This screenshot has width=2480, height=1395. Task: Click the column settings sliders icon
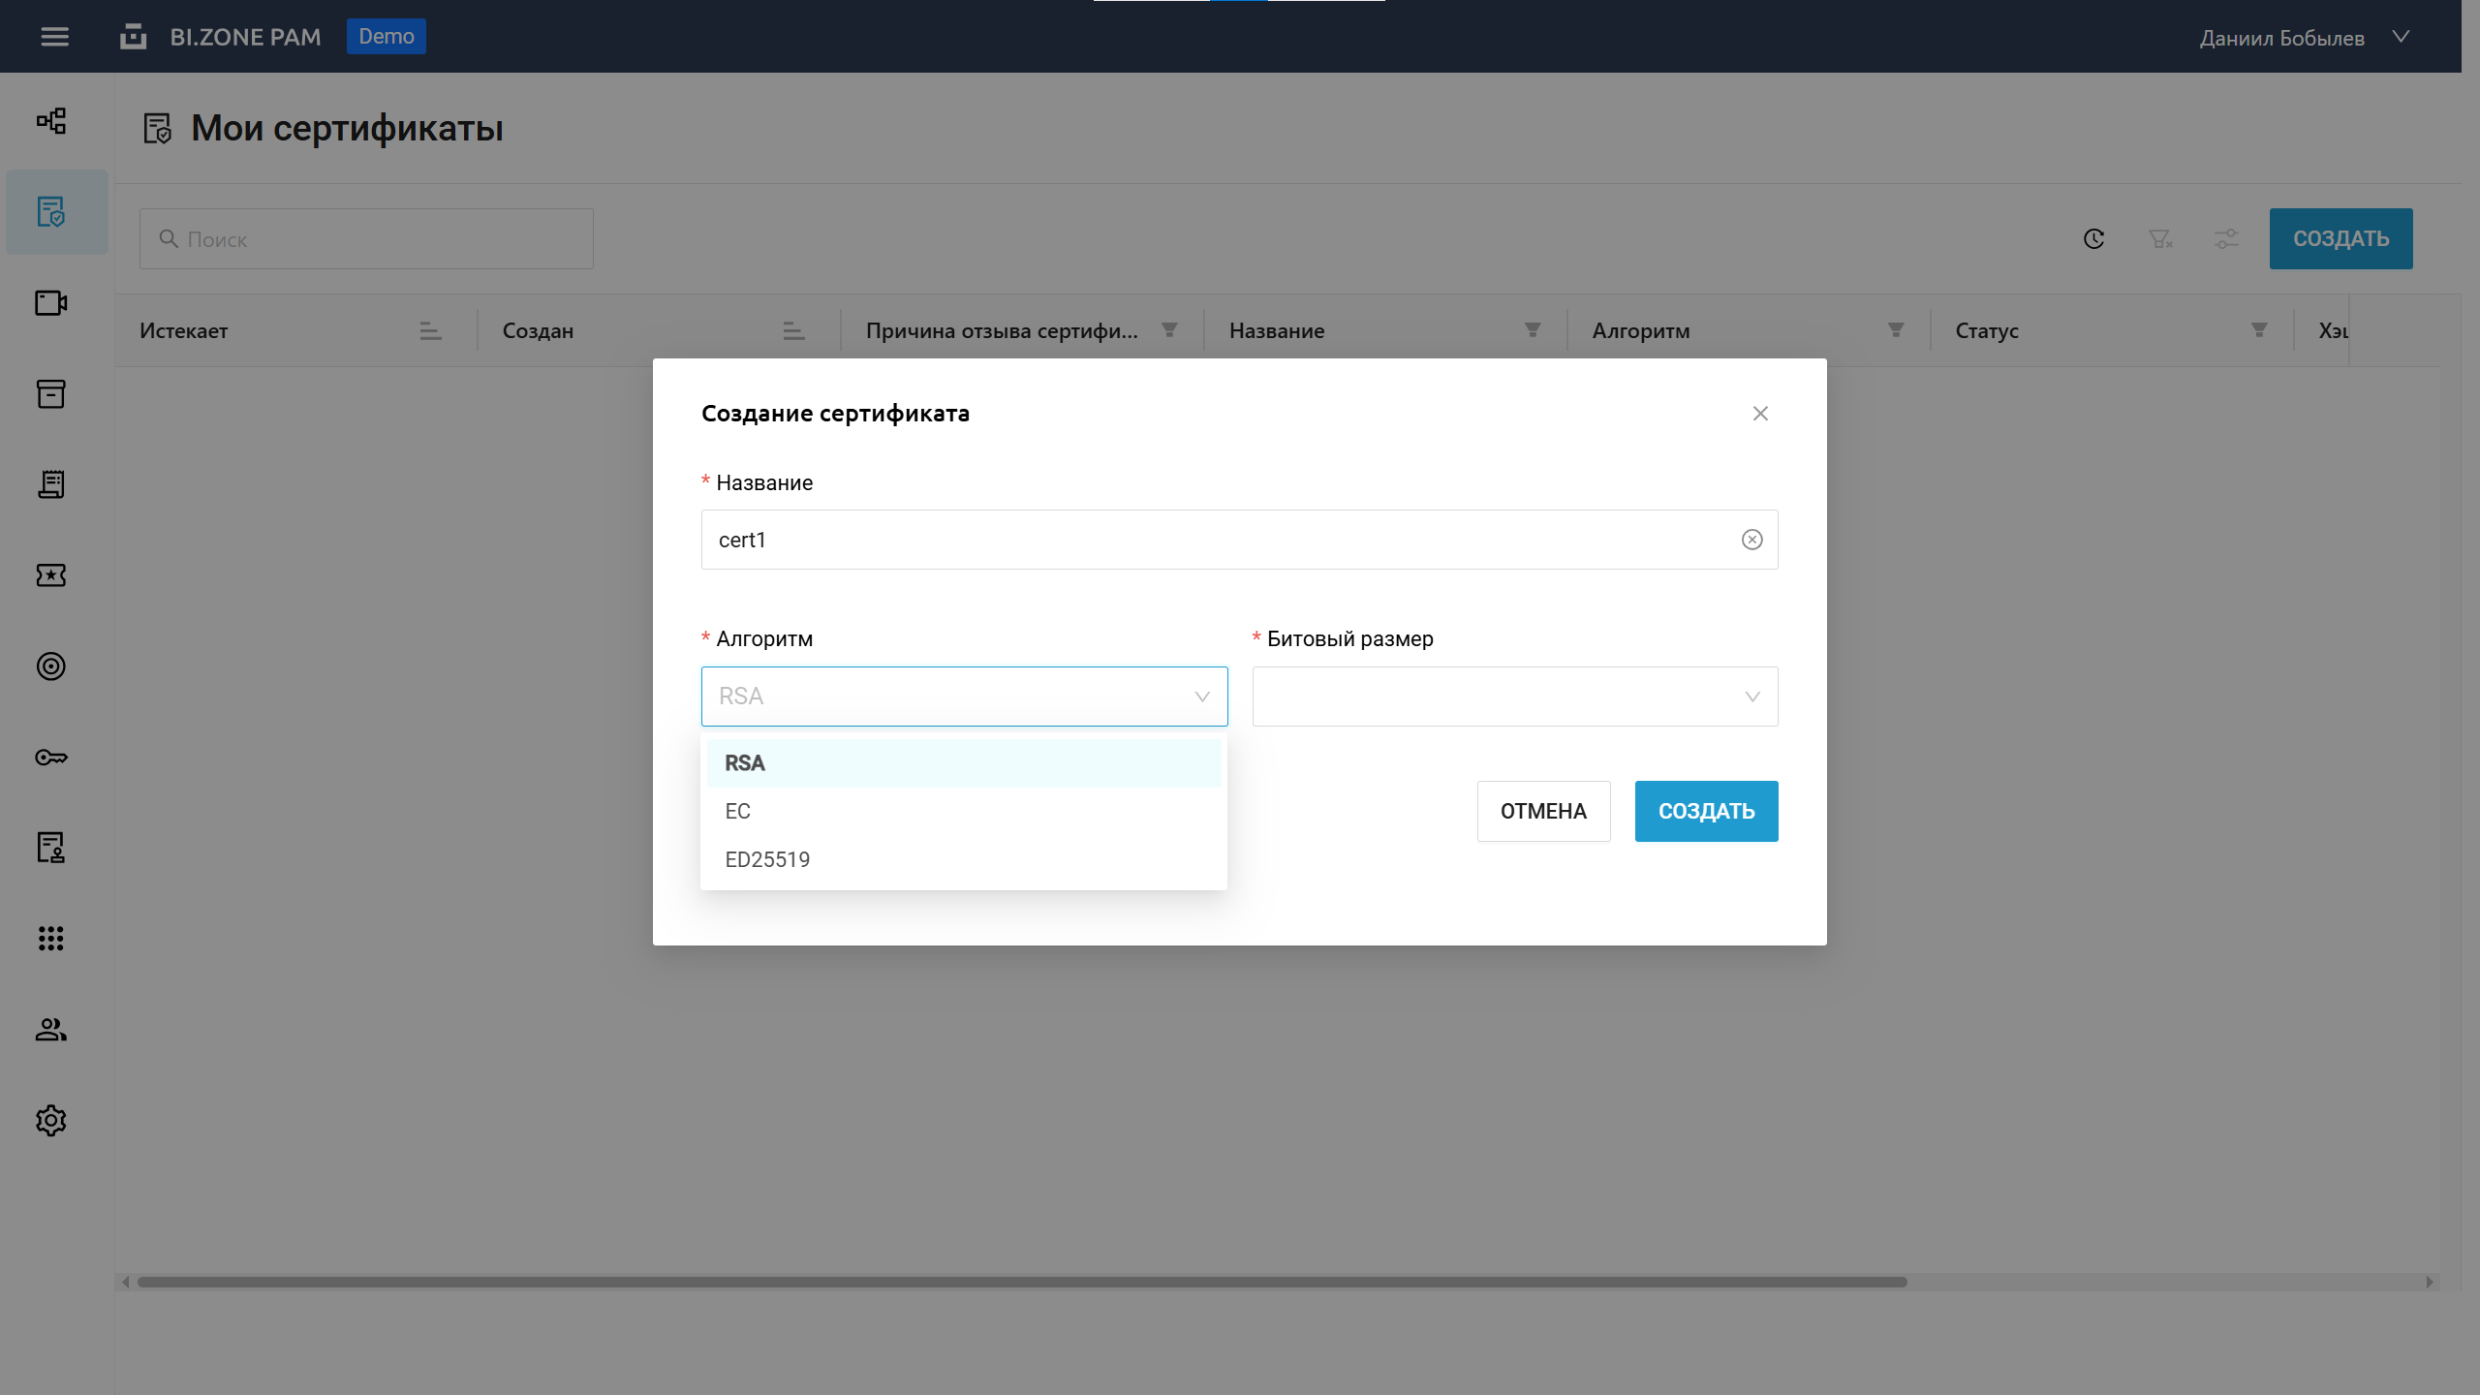pyautogui.click(x=2226, y=238)
